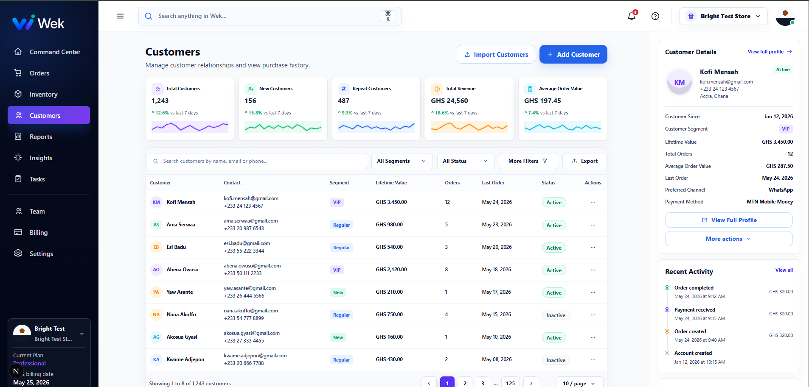Go to next page arrow
Viewport: 809px width, 387px height.
tap(531, 383)
